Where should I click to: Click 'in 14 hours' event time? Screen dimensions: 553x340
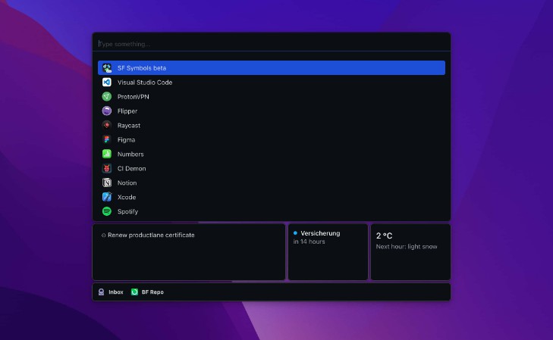coord(309,242)
